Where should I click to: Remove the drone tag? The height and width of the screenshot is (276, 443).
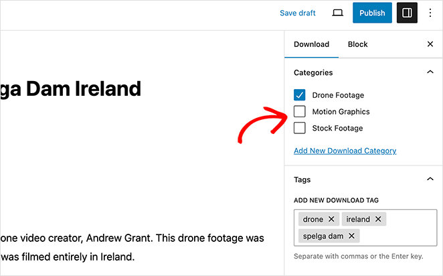pos(331,219)
